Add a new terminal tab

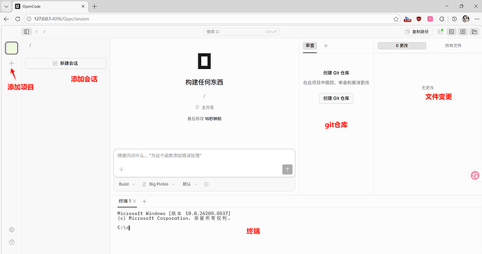(x=145, y=202)
